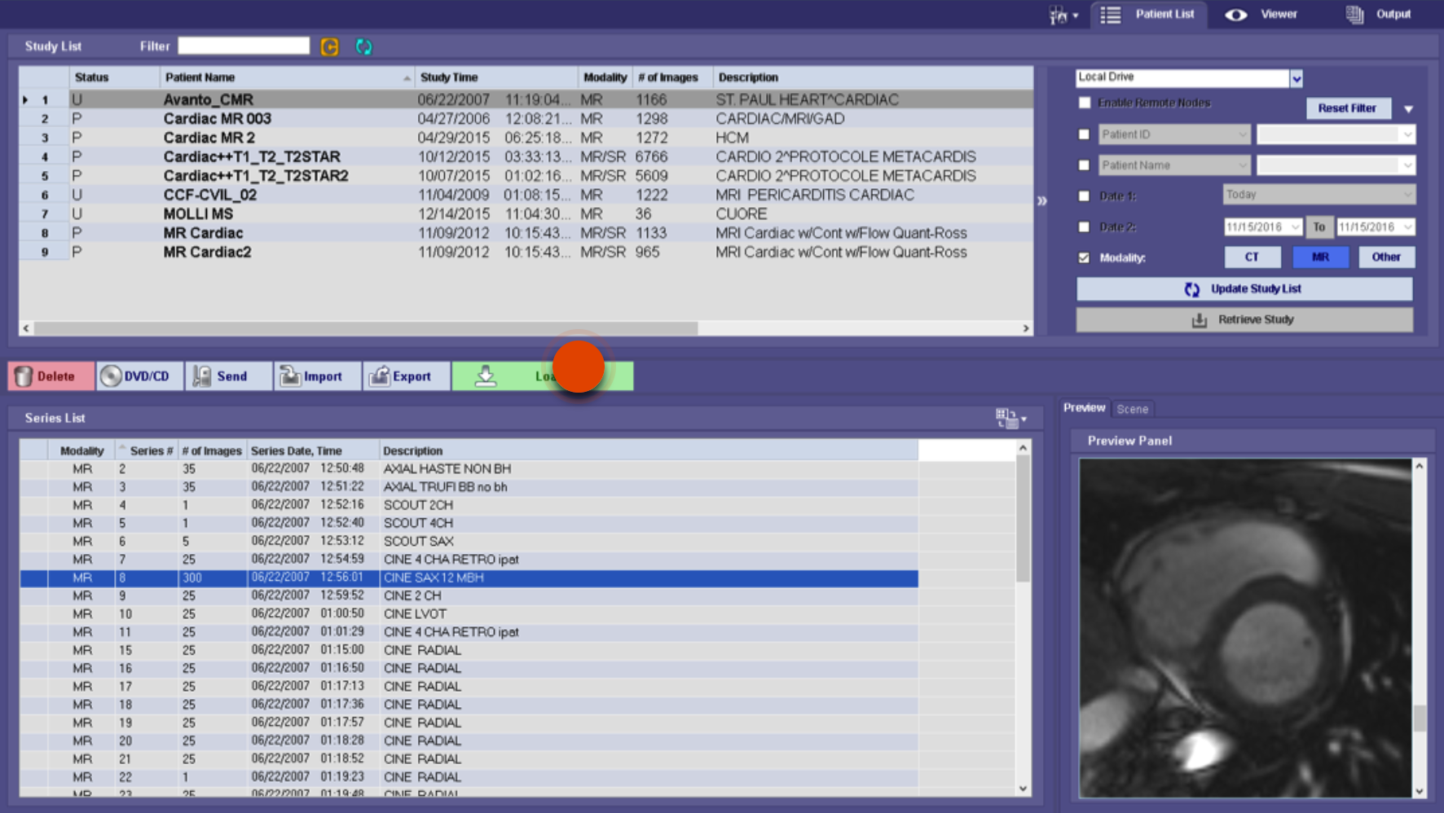The width and height of the screenshot is (1444, 813).
Task: Open the Scene tab in the preview panel
Action: point(1133,408)
